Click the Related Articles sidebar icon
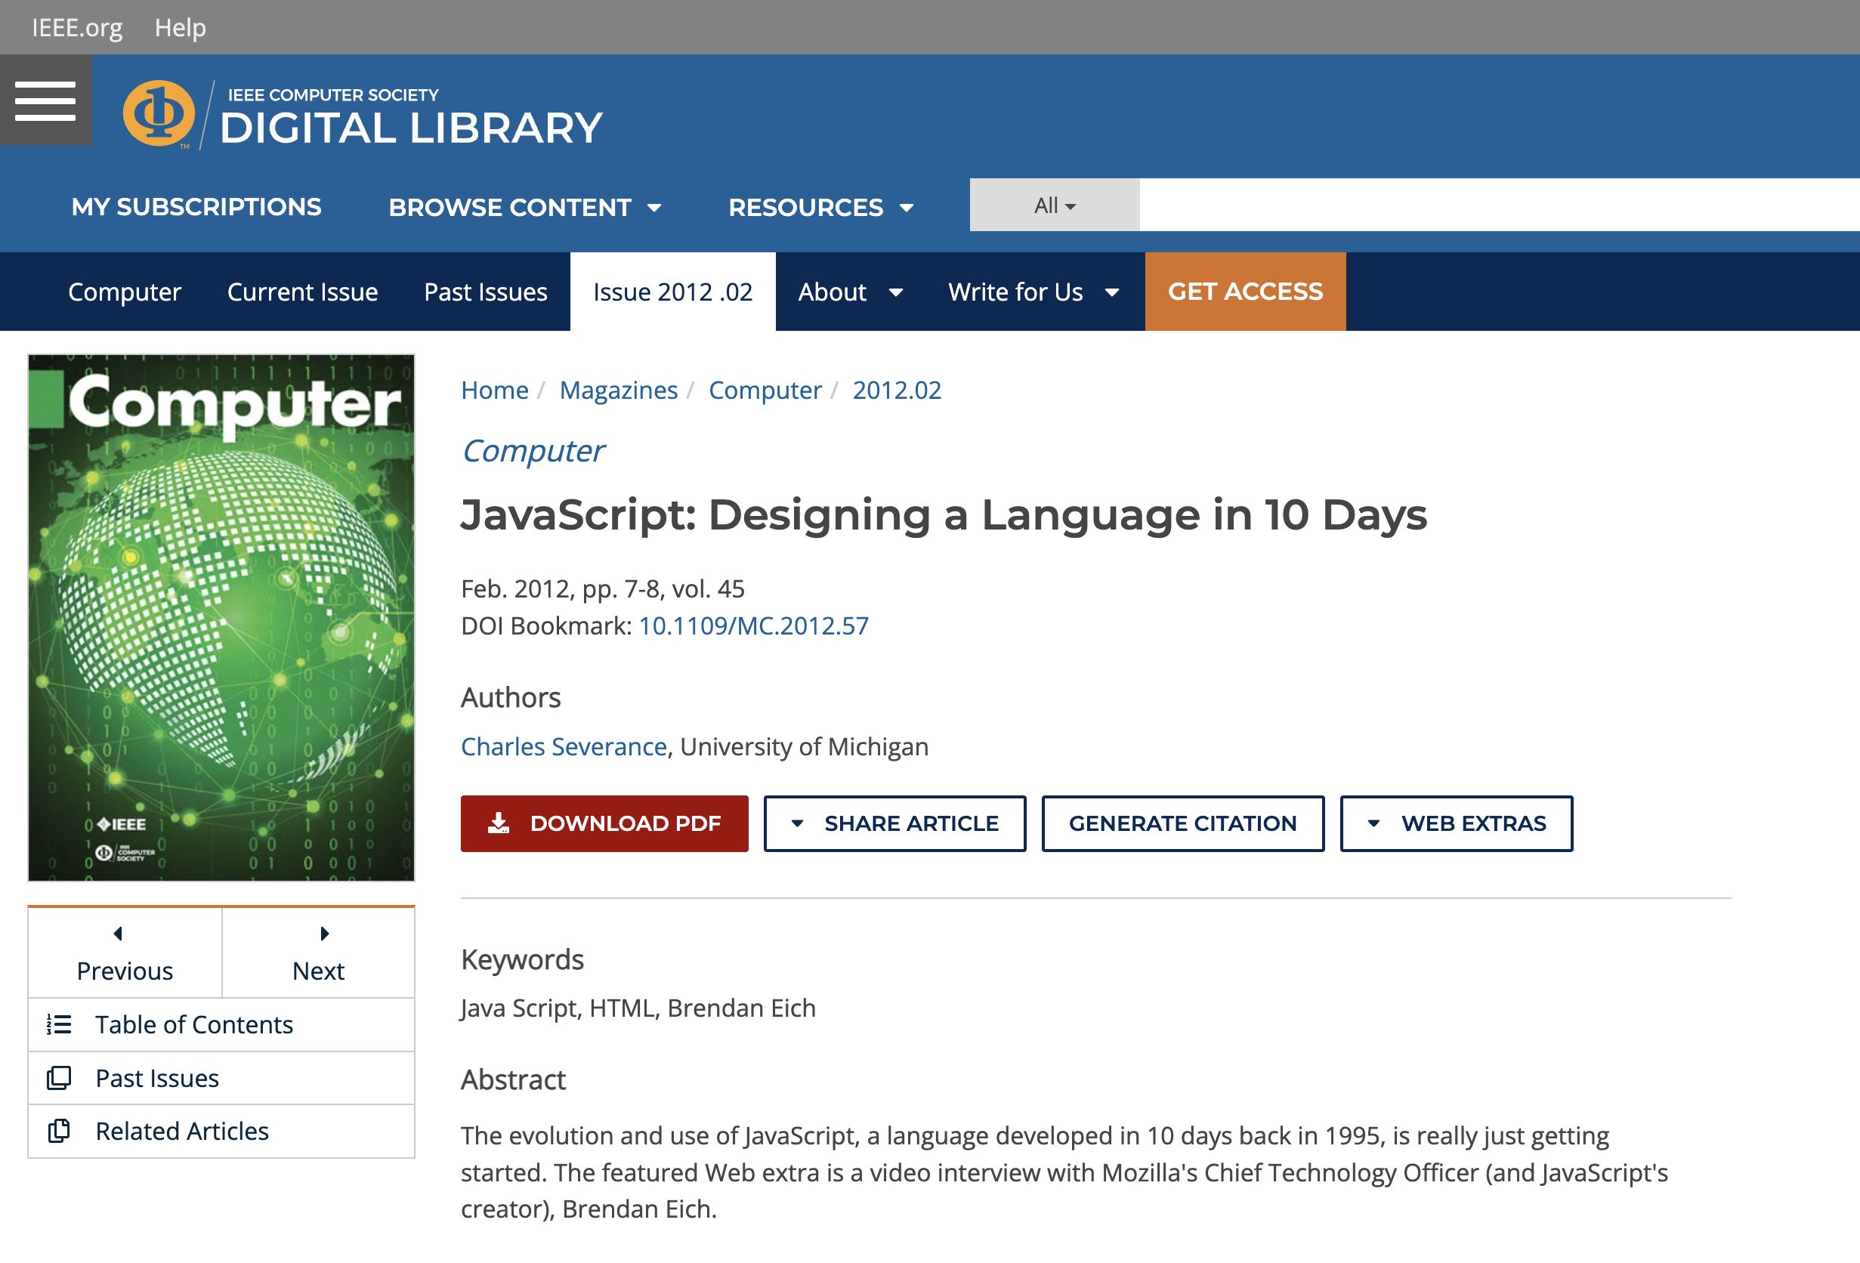 59,1131
